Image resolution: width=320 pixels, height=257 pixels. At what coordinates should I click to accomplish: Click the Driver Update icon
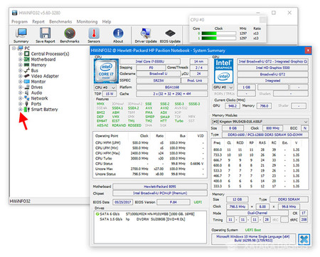pos(146,33)
